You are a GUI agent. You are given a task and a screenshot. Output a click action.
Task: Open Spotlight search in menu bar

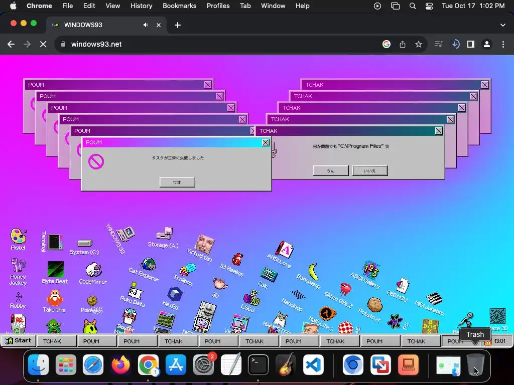tap(413, 6)
